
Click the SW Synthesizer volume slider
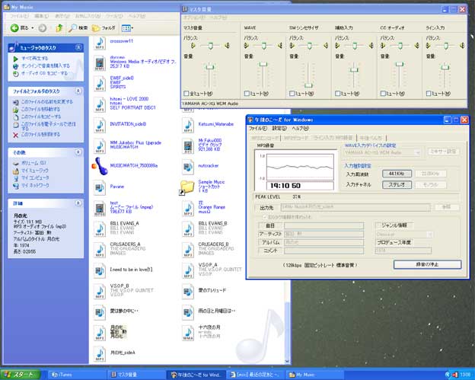[x=308, y=85]
